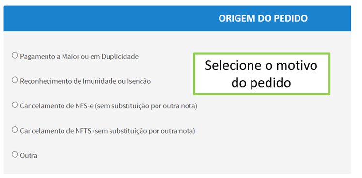362x178 pixels.
Task: Click the 'Cancelamento de NFTS' label words
Action: (56, 131)
